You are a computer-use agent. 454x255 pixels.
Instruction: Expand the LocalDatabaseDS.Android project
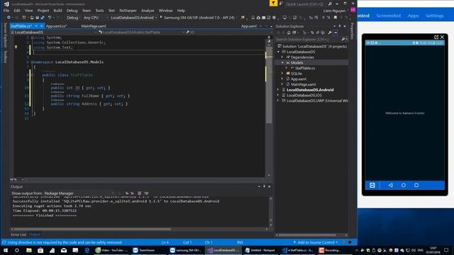click(278, 90)
